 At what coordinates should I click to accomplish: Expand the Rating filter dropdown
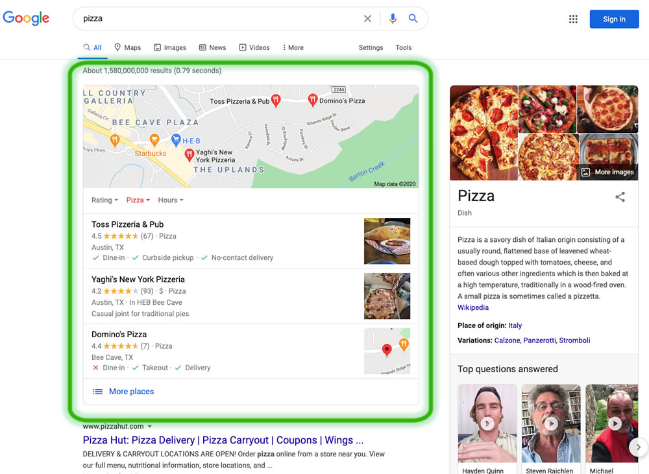[104, 200]
